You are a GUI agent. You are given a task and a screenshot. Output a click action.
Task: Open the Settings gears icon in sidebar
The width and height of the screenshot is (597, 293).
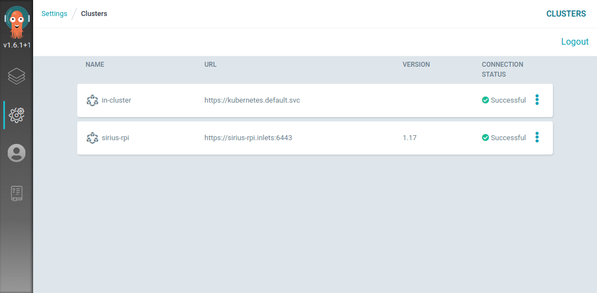click(x=17, y=115)
